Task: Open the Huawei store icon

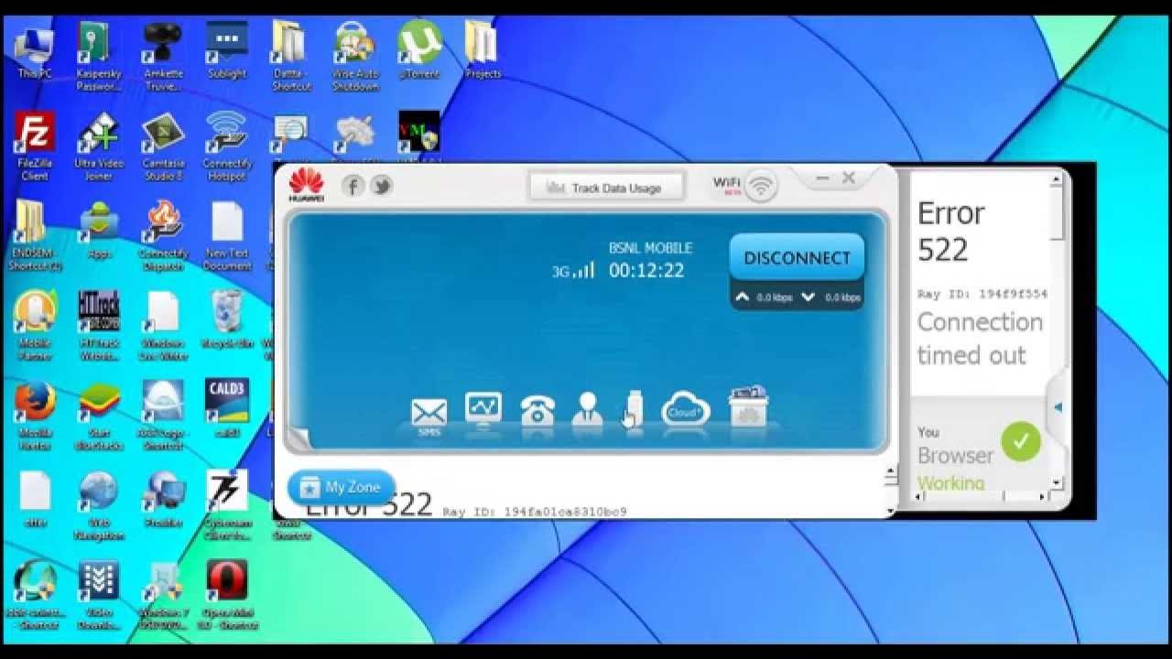Action: pos(748,406)
